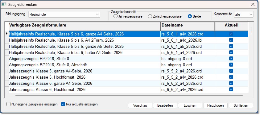Toggle Aktuell for Abgangszeugnis BP2016, Stufe 8 row
This screenshot has width=260, height=115.
[231, 59]
